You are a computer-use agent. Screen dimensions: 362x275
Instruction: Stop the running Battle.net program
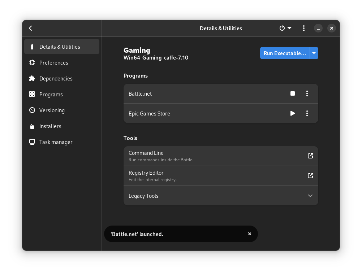[293, 93]
